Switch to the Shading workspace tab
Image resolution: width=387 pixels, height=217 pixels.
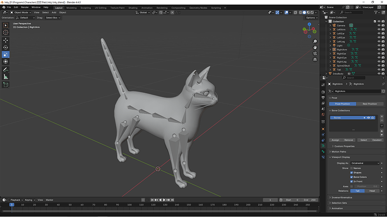click(x=133, y=8)
